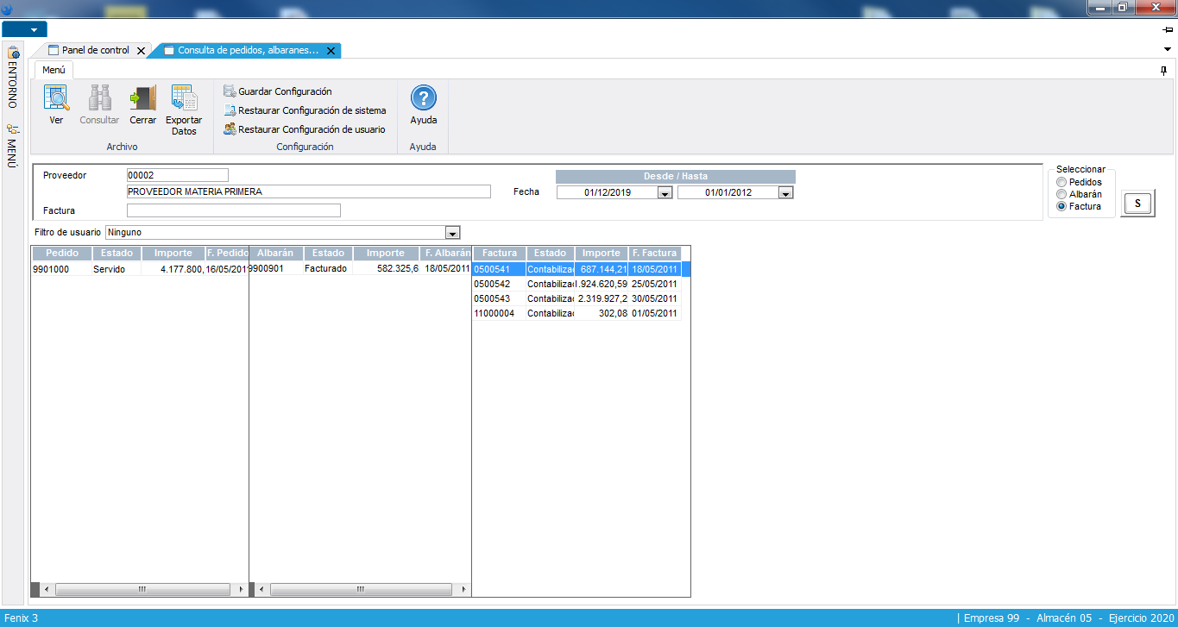The height and width of the screenshot is (627, 1178).
Task: Click the Cerrar door icon
Action: tap(142, 99)
